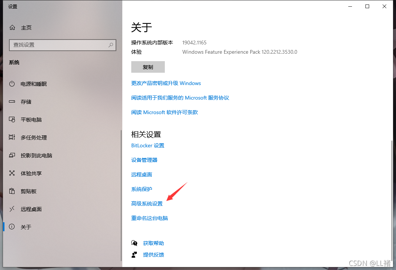Click the 提供反馈 feedback icon
Screen dimensions: 396x270
[134, 254]
